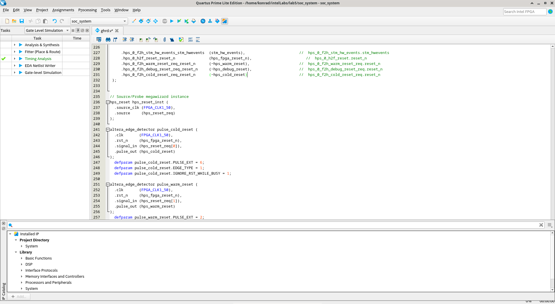Click the Add... button in IP Catalog
This screenshot has height=304, width=555.
click(x=19, y=296)
